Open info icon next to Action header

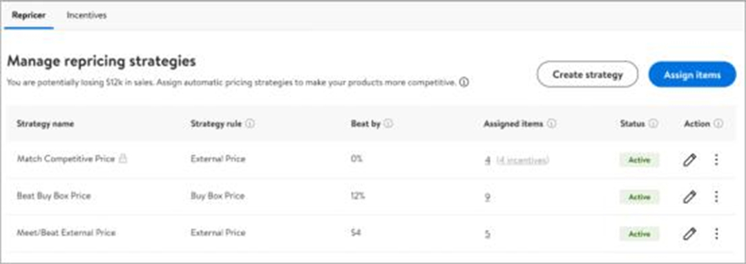tap(718, 124)
